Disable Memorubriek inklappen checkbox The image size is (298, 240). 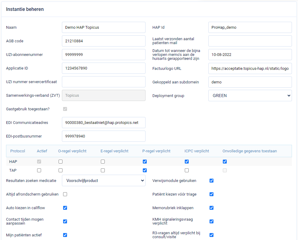click(x=211, y=208)
